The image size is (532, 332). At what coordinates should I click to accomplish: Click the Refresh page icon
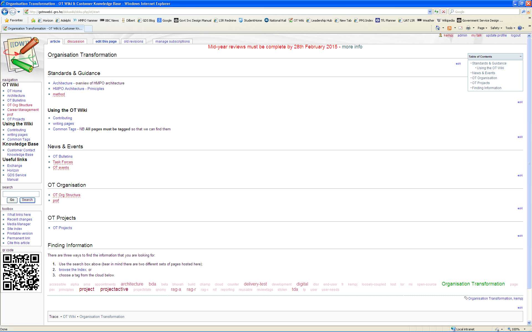tap(436, 12)
